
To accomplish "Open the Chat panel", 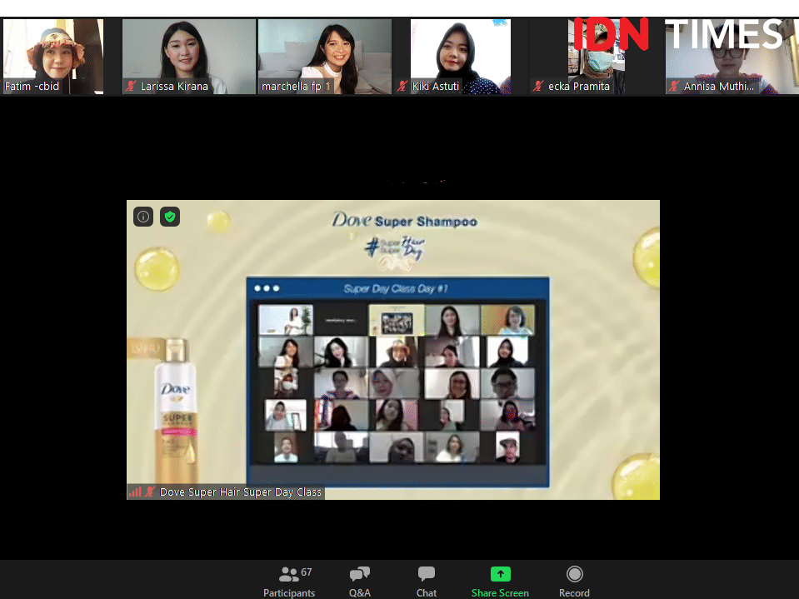I will (x=426, y=582).
